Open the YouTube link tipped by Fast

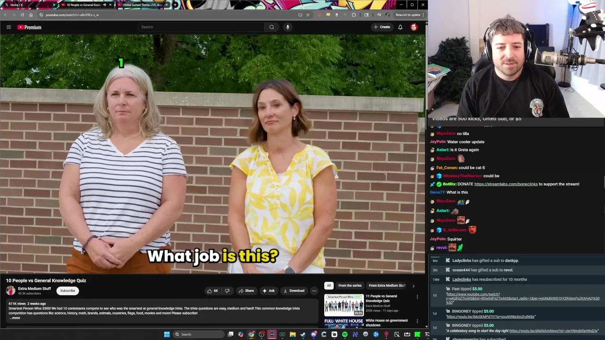click(523, 298)
